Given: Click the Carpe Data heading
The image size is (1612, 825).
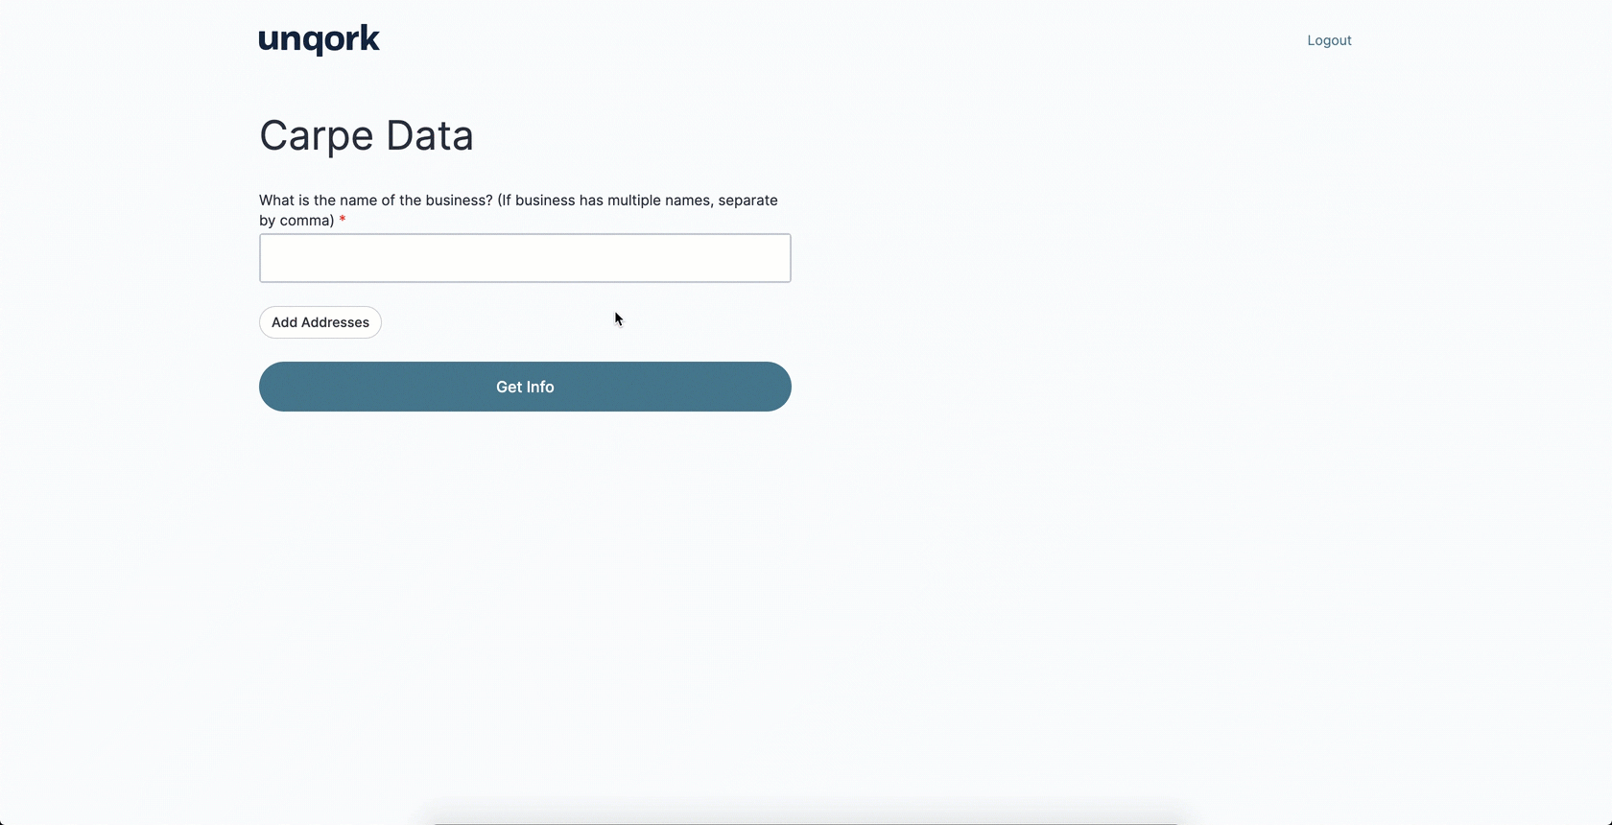Looking at the screenshot, I should click(367, 135).
